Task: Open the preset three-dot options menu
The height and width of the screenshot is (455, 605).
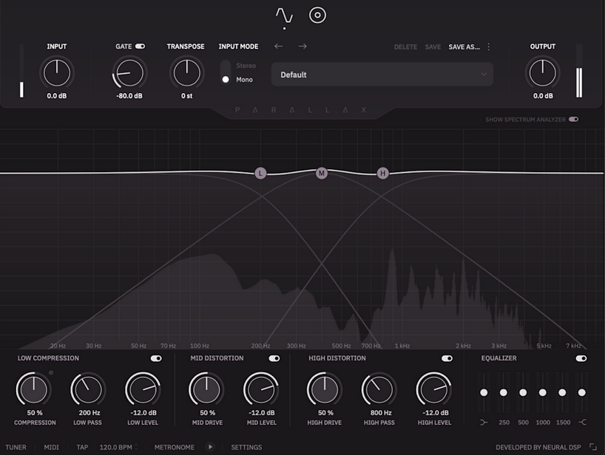Action: (x=488, y=47)
